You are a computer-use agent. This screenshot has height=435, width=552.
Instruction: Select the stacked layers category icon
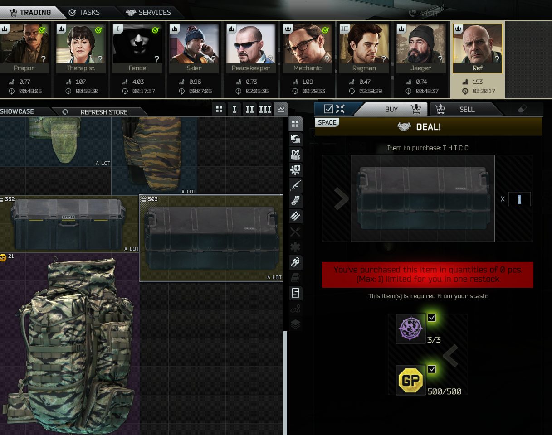[x=296, y=324]
